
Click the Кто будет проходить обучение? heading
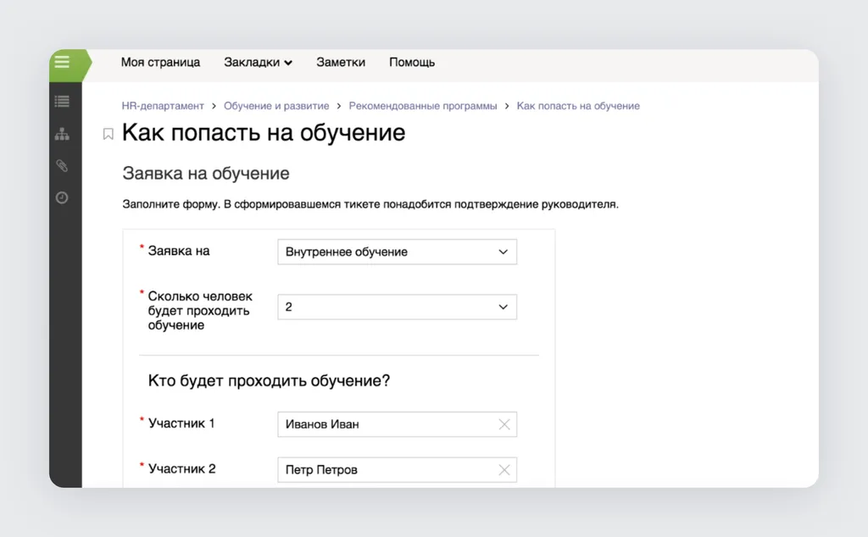(x=269, y=380)
